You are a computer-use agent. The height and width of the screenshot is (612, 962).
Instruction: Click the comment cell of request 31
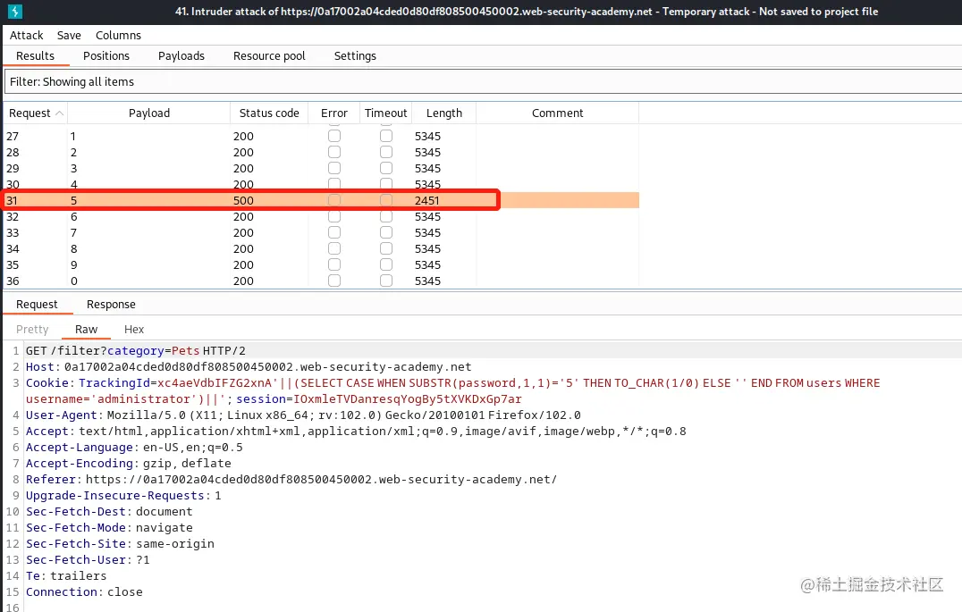[x=558, y=200]
